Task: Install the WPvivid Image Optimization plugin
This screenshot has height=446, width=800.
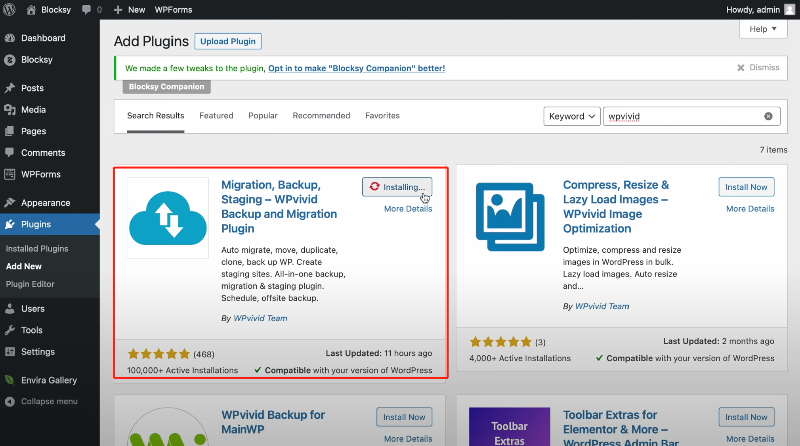Action: [746, 187]
